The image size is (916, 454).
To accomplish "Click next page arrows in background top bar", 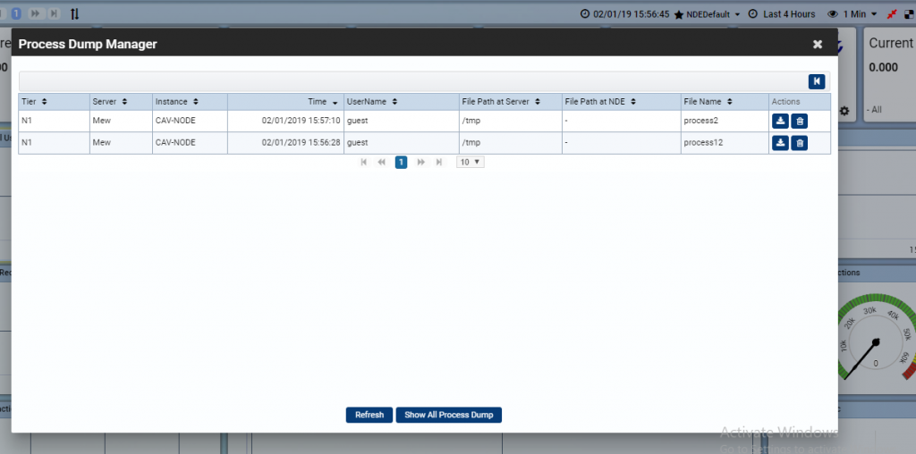I will click(x=35, y=13).
